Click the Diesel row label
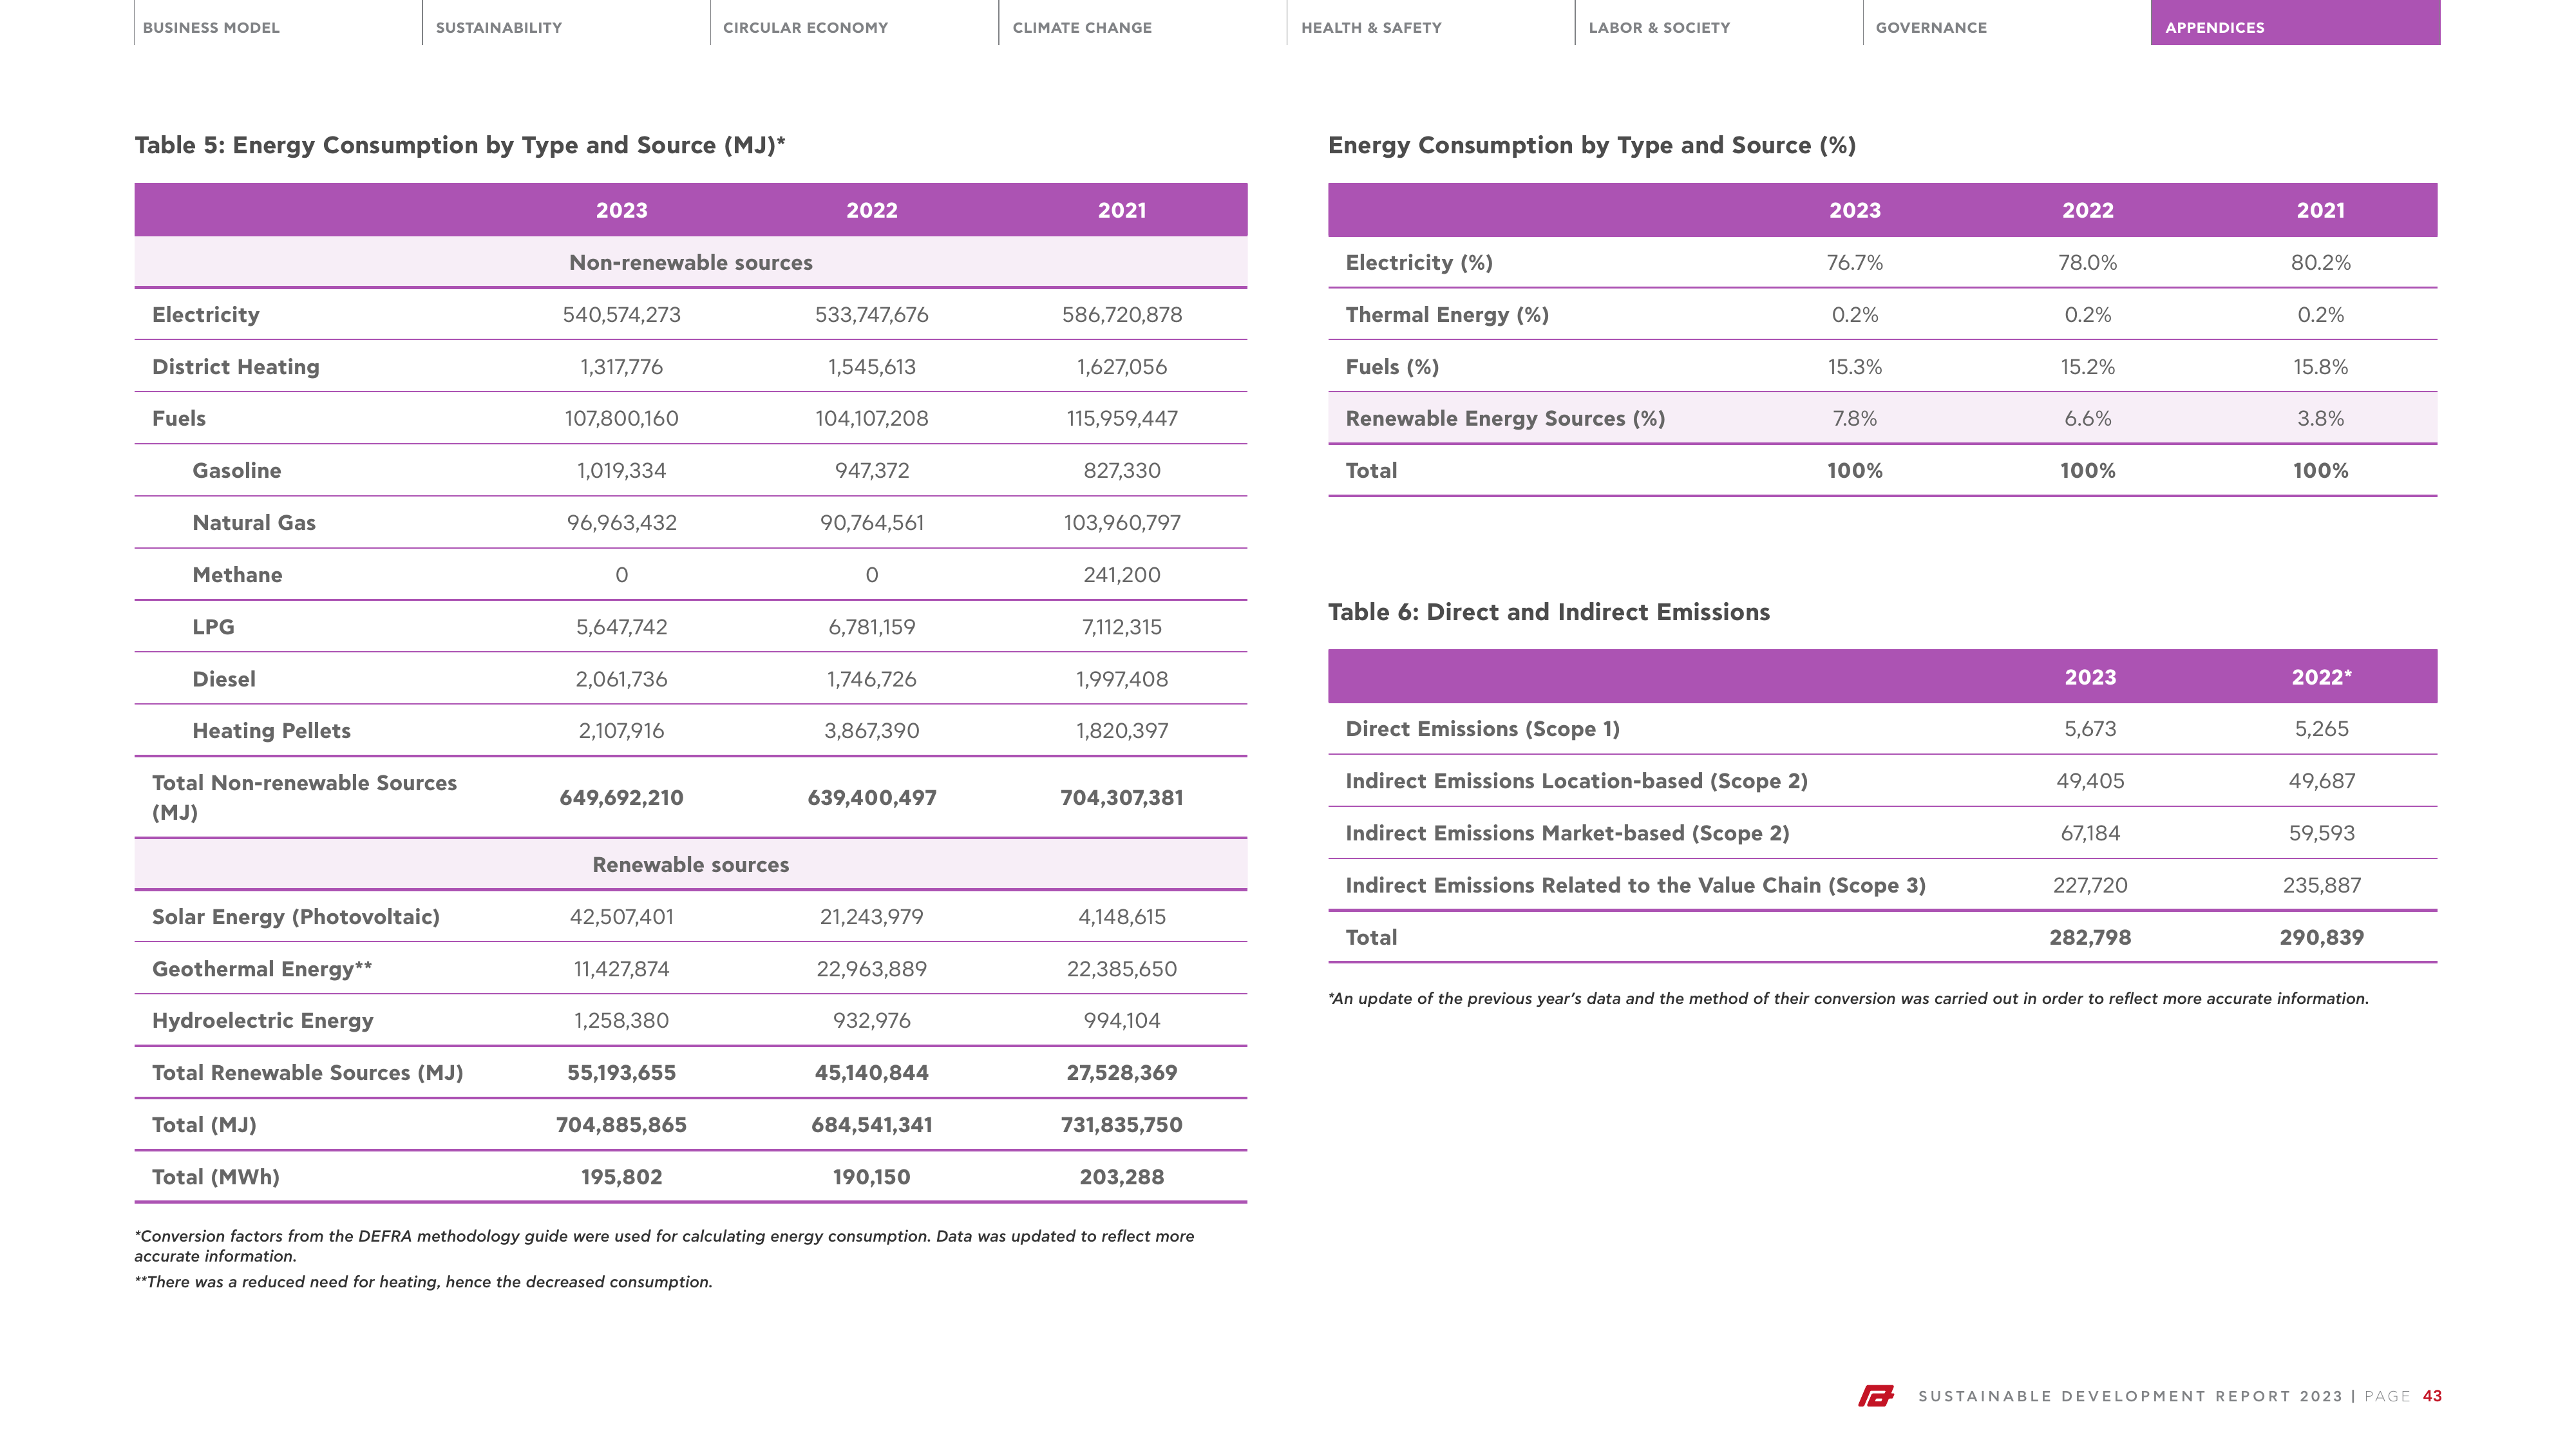The height and width of the screenshot is (1449, 2576). tap(224, 679)
